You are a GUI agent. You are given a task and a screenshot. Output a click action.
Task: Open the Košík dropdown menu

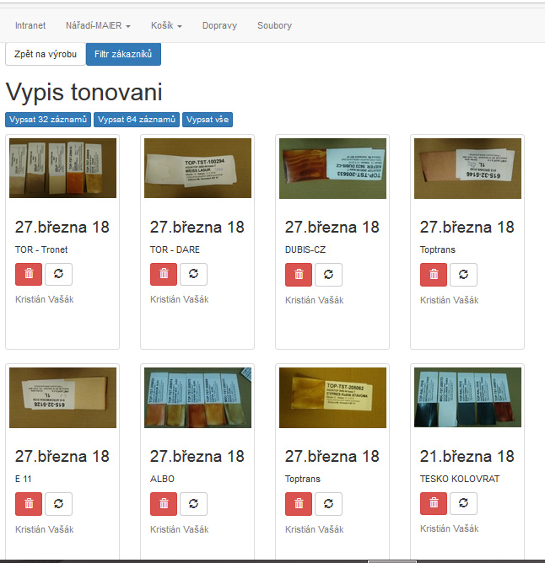[166, 26]
